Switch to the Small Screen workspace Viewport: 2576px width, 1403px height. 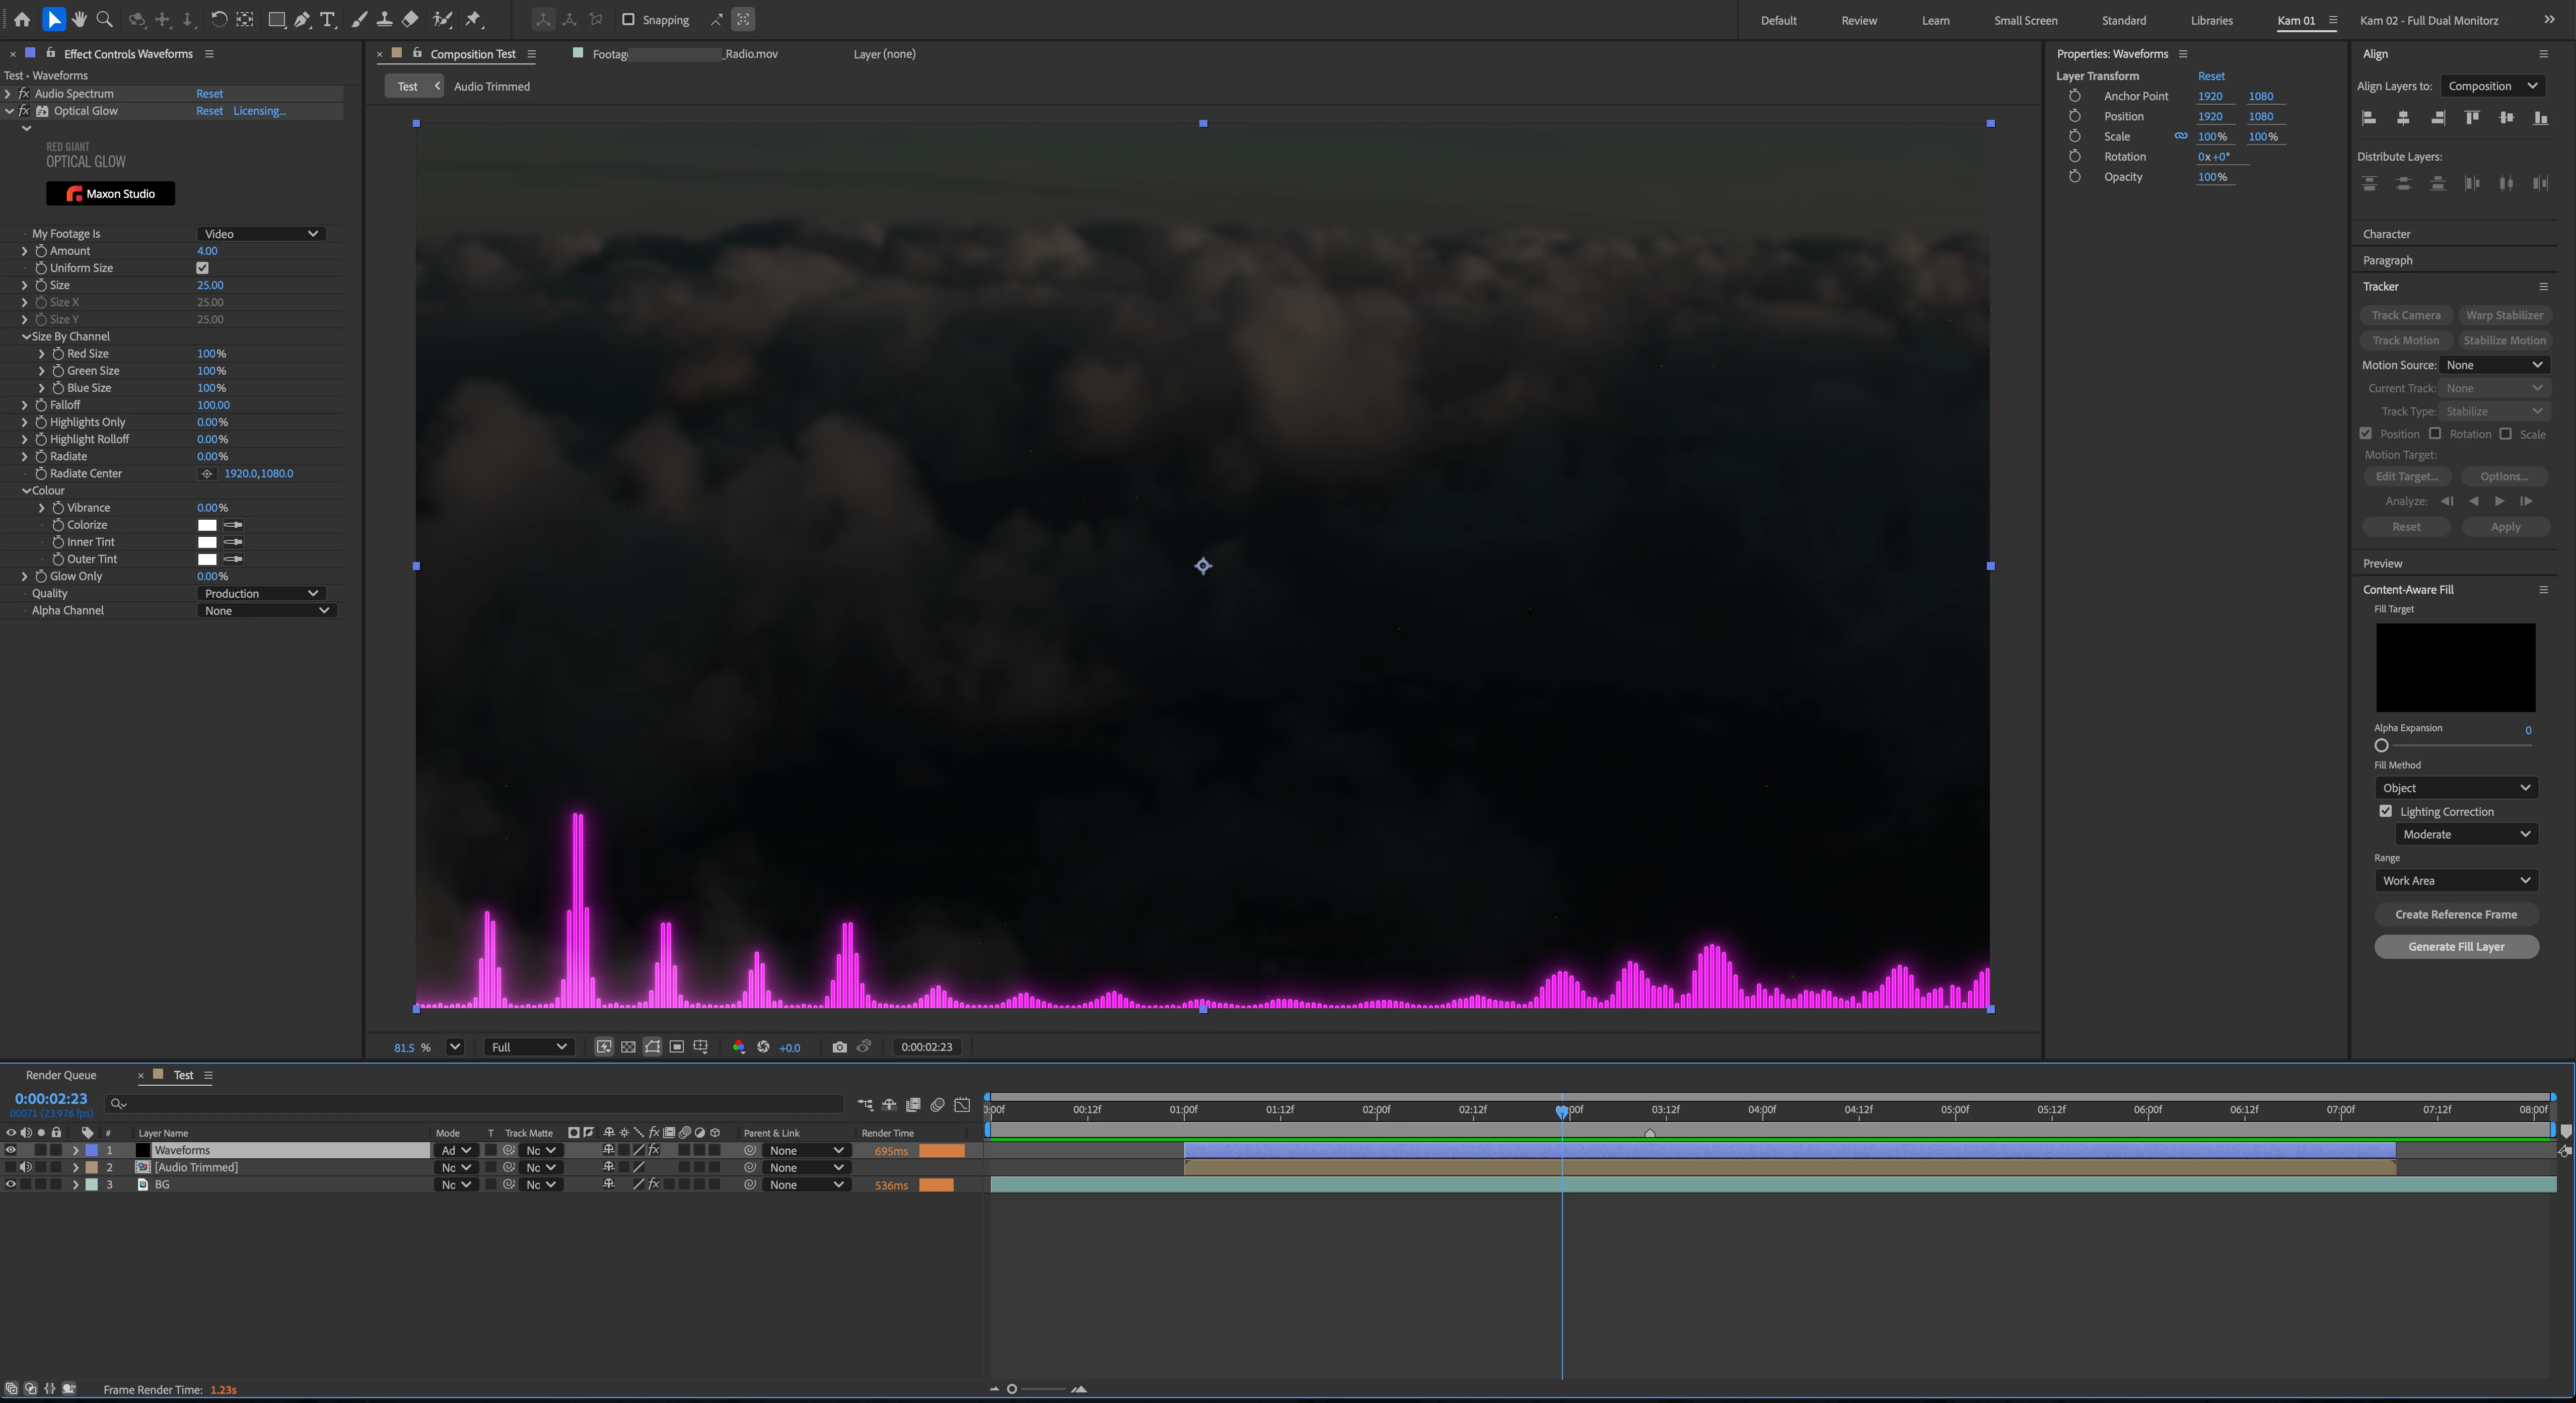2025,20
